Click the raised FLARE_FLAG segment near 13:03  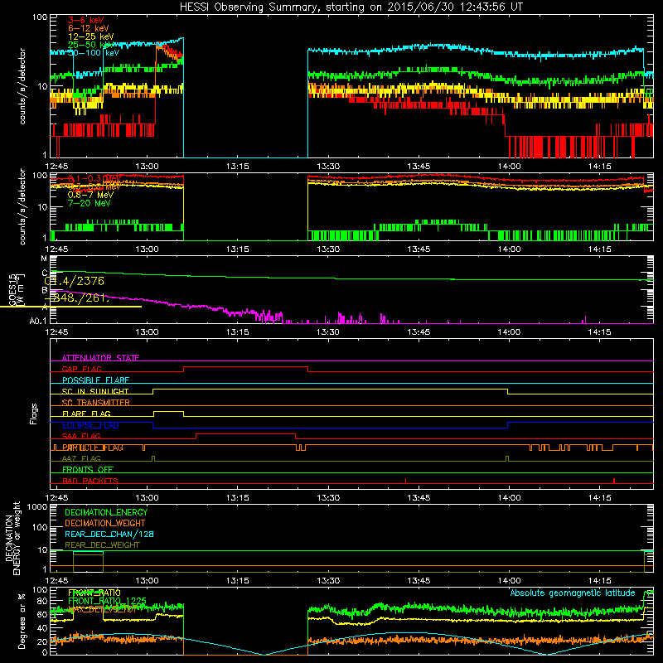tap(168, 411)
